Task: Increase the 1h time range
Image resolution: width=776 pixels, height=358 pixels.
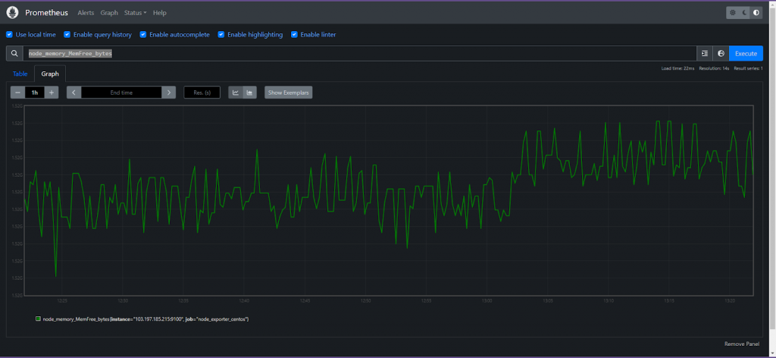Action: (52, 93)
